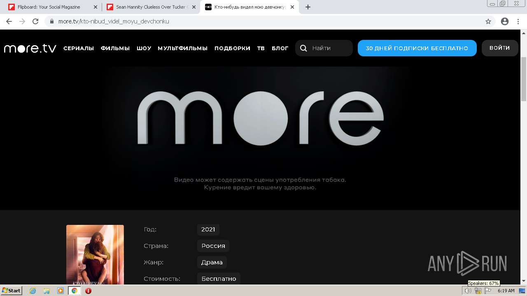
Task: Click the more.tv logo
Action: click(x=30, y=48)
